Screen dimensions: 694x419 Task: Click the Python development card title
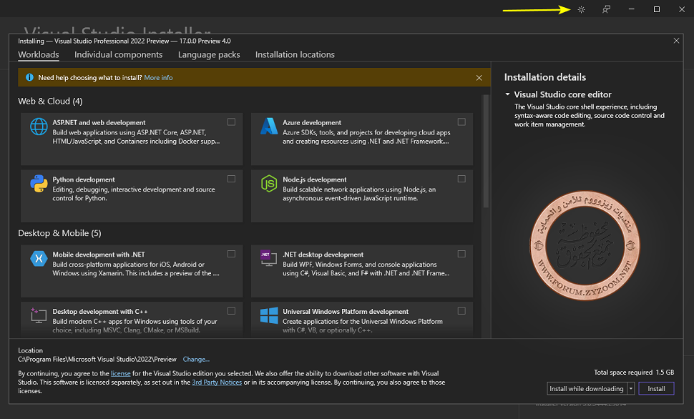tap(84, 179)
